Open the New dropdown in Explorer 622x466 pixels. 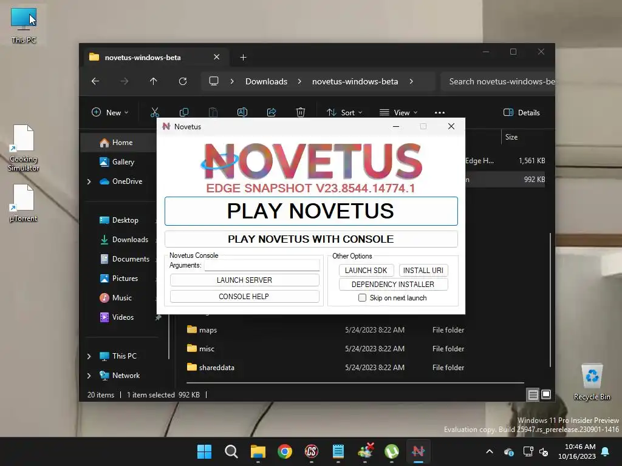110,112
